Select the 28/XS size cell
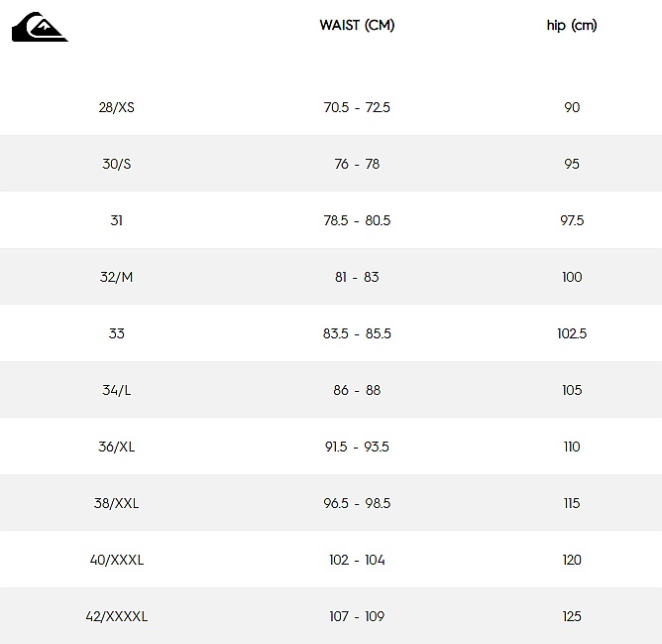This screenshot has height=644, width=662. click(x=116, y=107)
